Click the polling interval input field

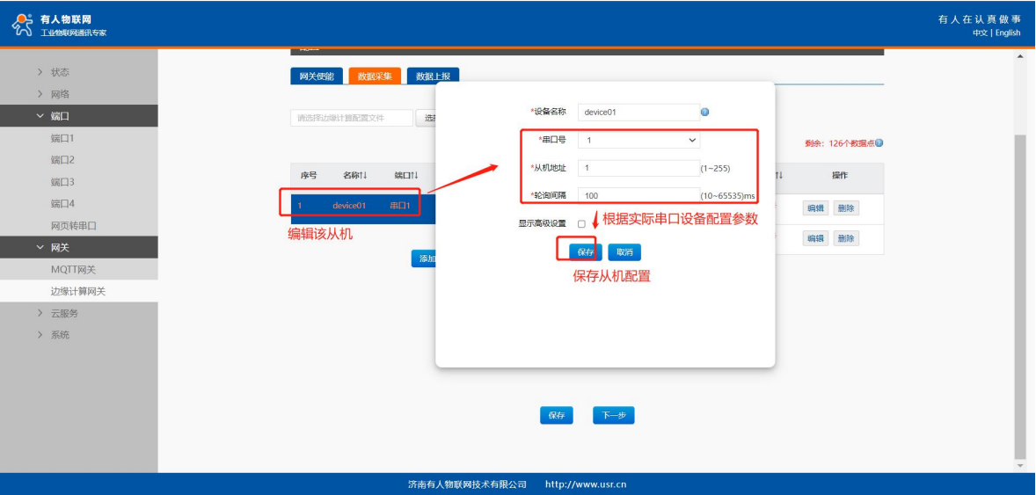tap(638, 195)
